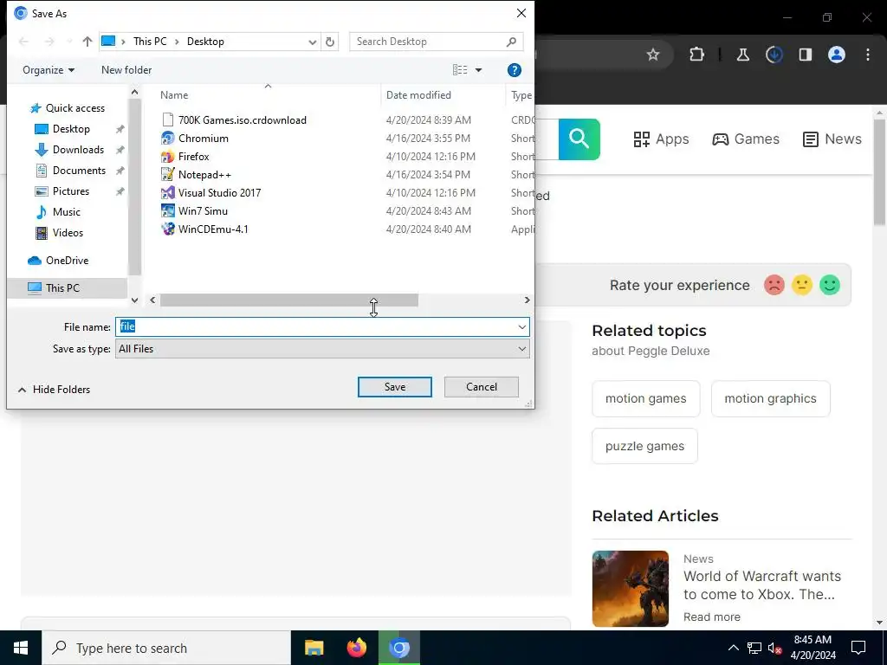Select Desktop in Quick access
887x665 pixels.
click(71, 129)
